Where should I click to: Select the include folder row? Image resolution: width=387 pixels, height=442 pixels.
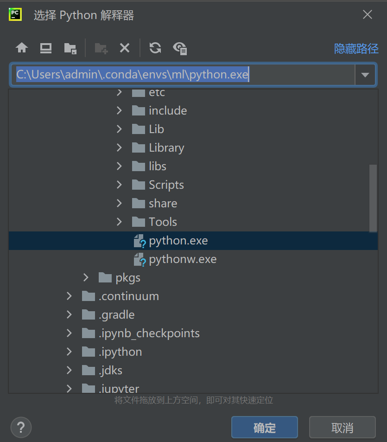(x=193, y=110)
